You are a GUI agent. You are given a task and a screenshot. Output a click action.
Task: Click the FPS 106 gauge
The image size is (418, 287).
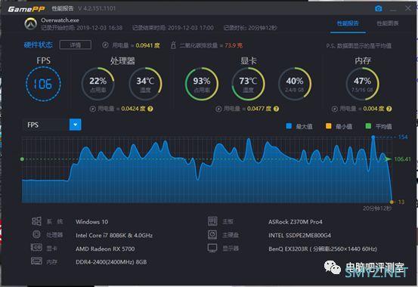(x=43, y=84)
